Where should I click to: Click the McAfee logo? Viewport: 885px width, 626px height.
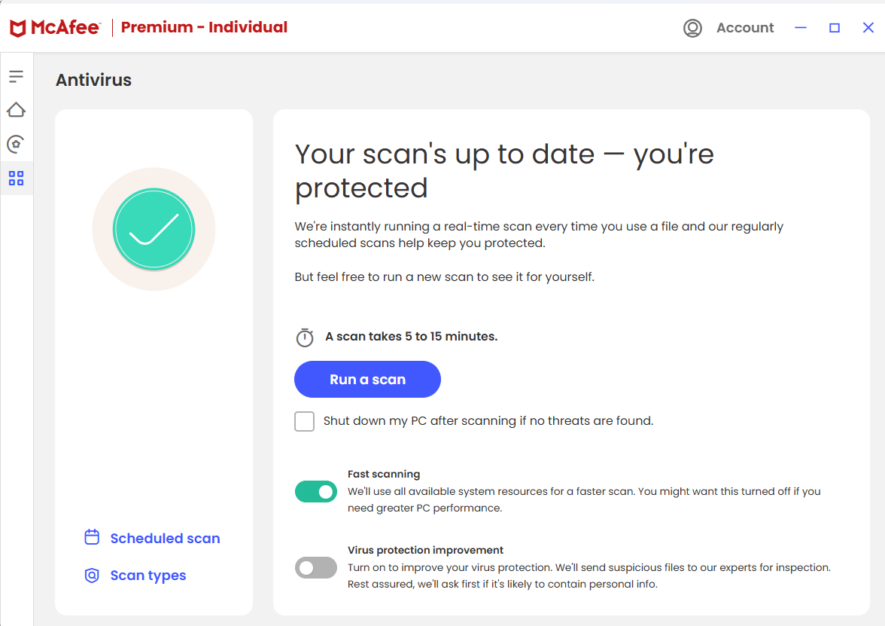pos(55,28)
